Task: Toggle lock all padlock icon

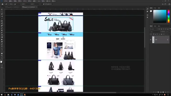Action: 161,34
